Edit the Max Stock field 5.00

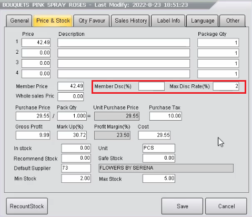[x=159, y=179]
